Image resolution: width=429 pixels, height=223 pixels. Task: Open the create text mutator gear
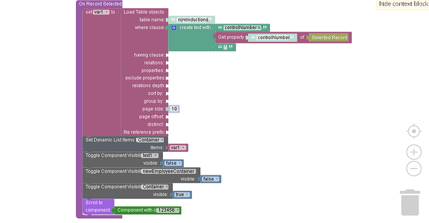click(173, 28)
